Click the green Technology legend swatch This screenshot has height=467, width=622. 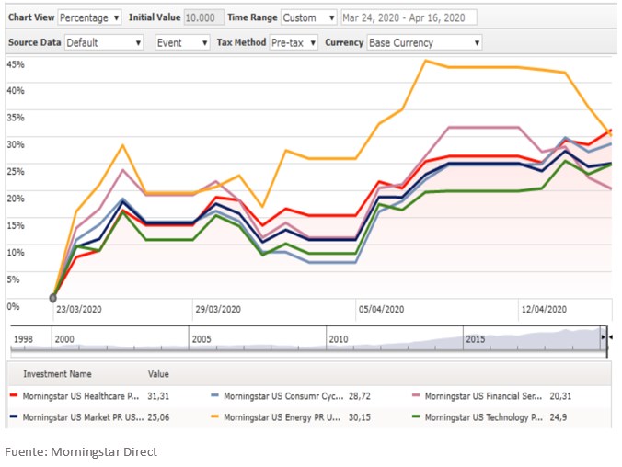point(417,417)
